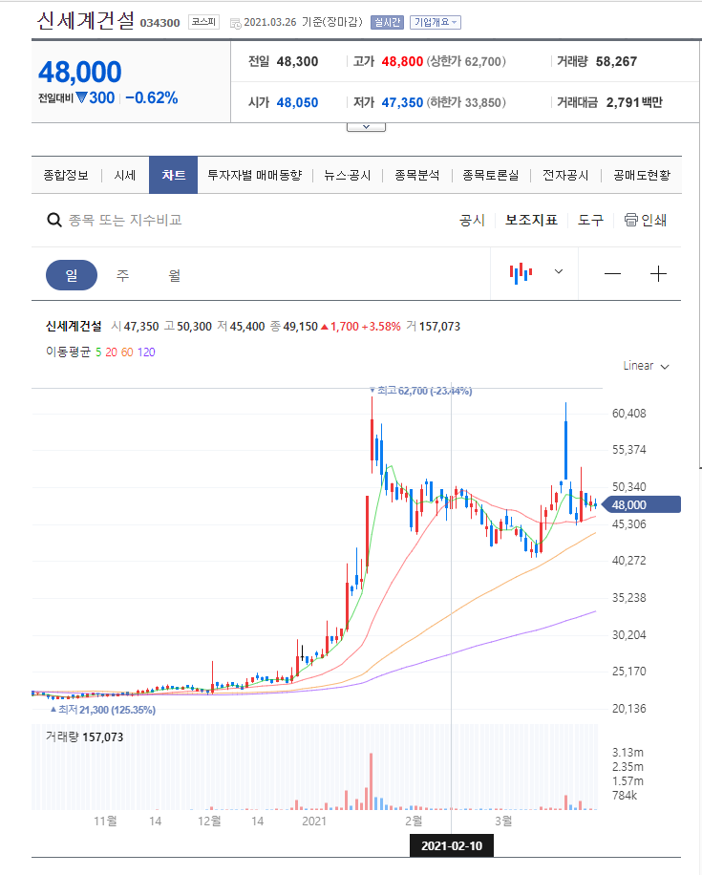Click the blue down-triangle beside 300
702x875 pixels.
[x=81, y=97]
